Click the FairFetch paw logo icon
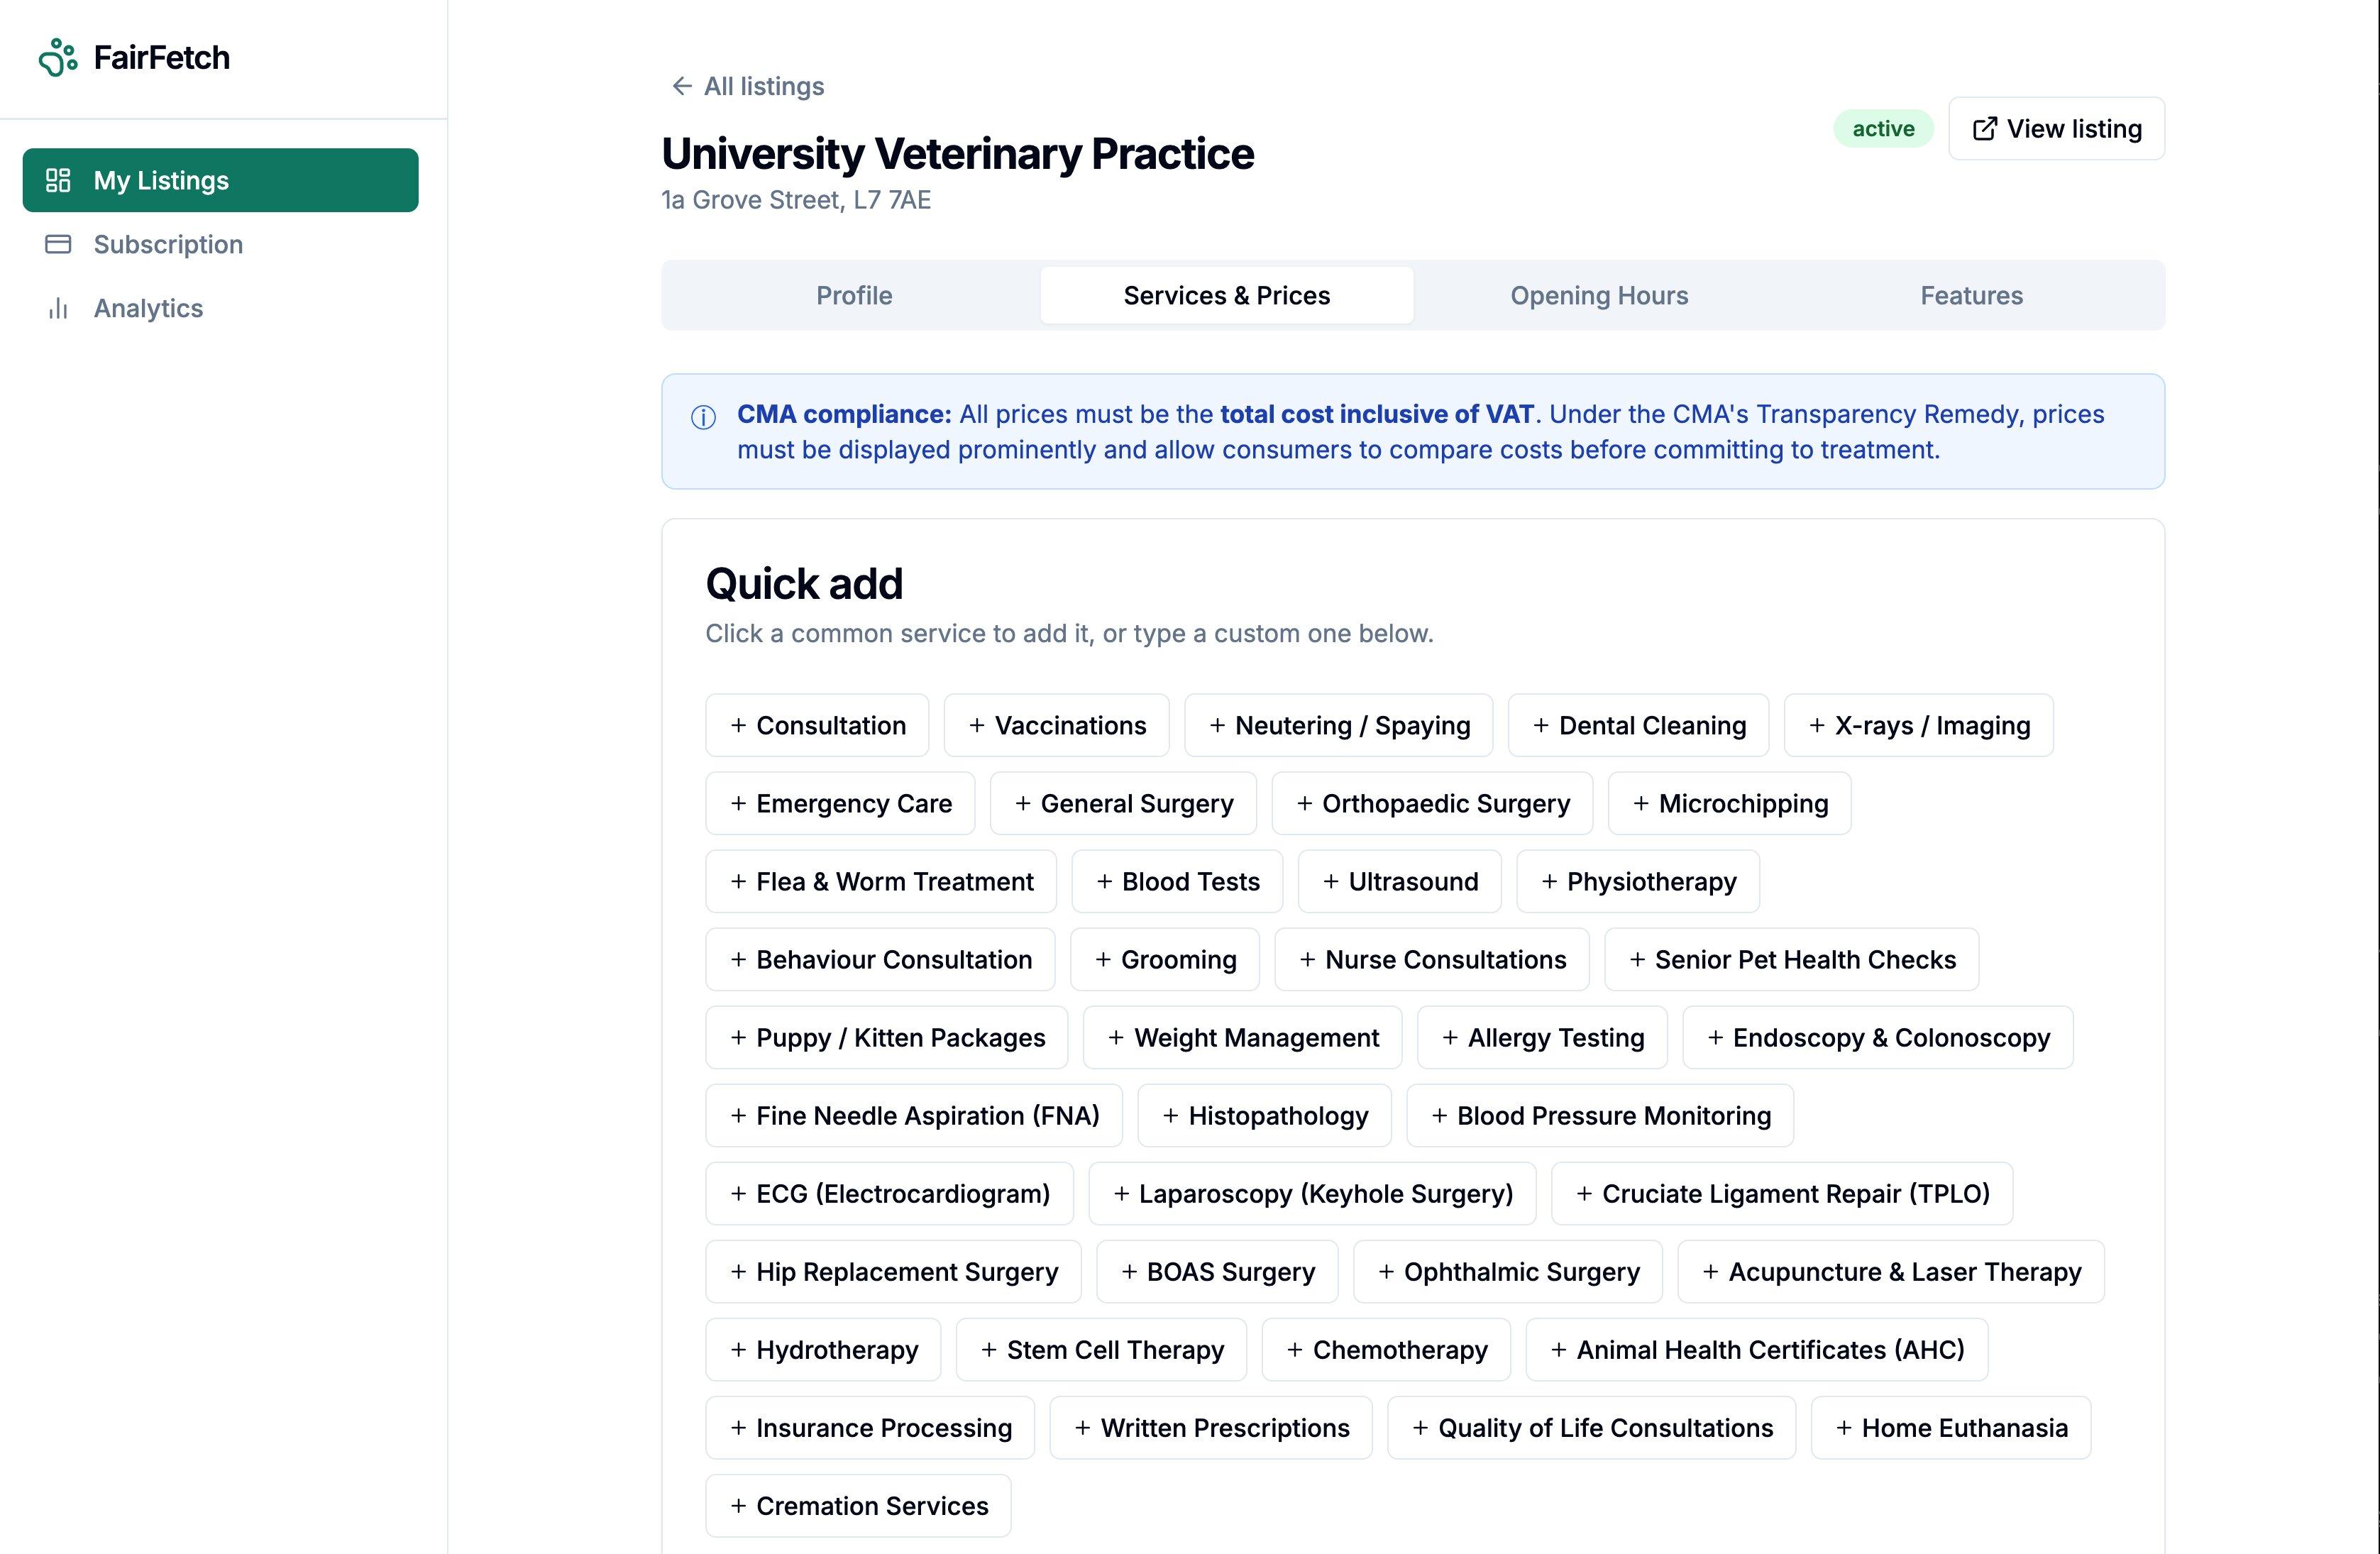 (x=58, y=57)
